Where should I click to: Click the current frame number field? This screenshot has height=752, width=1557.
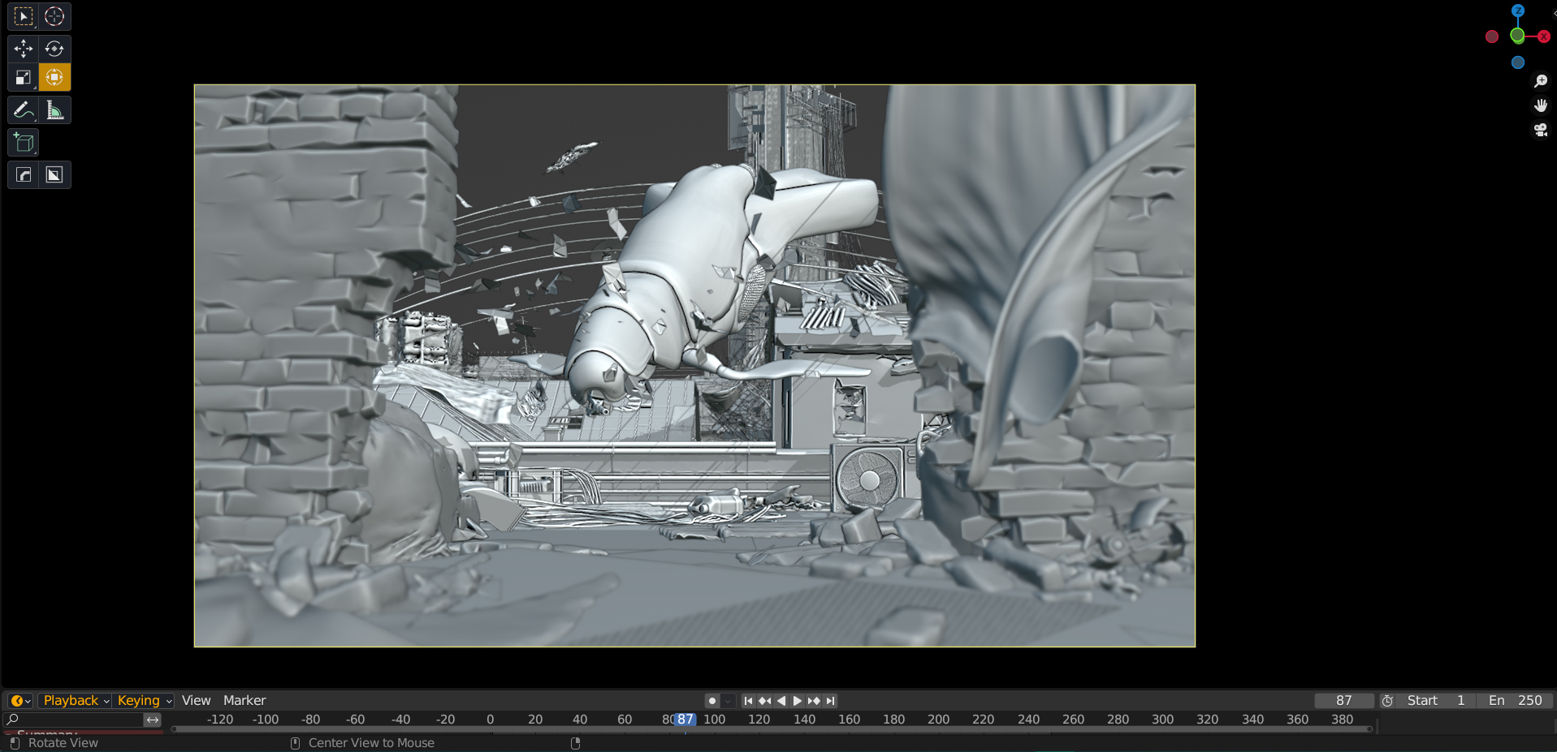1343,701
